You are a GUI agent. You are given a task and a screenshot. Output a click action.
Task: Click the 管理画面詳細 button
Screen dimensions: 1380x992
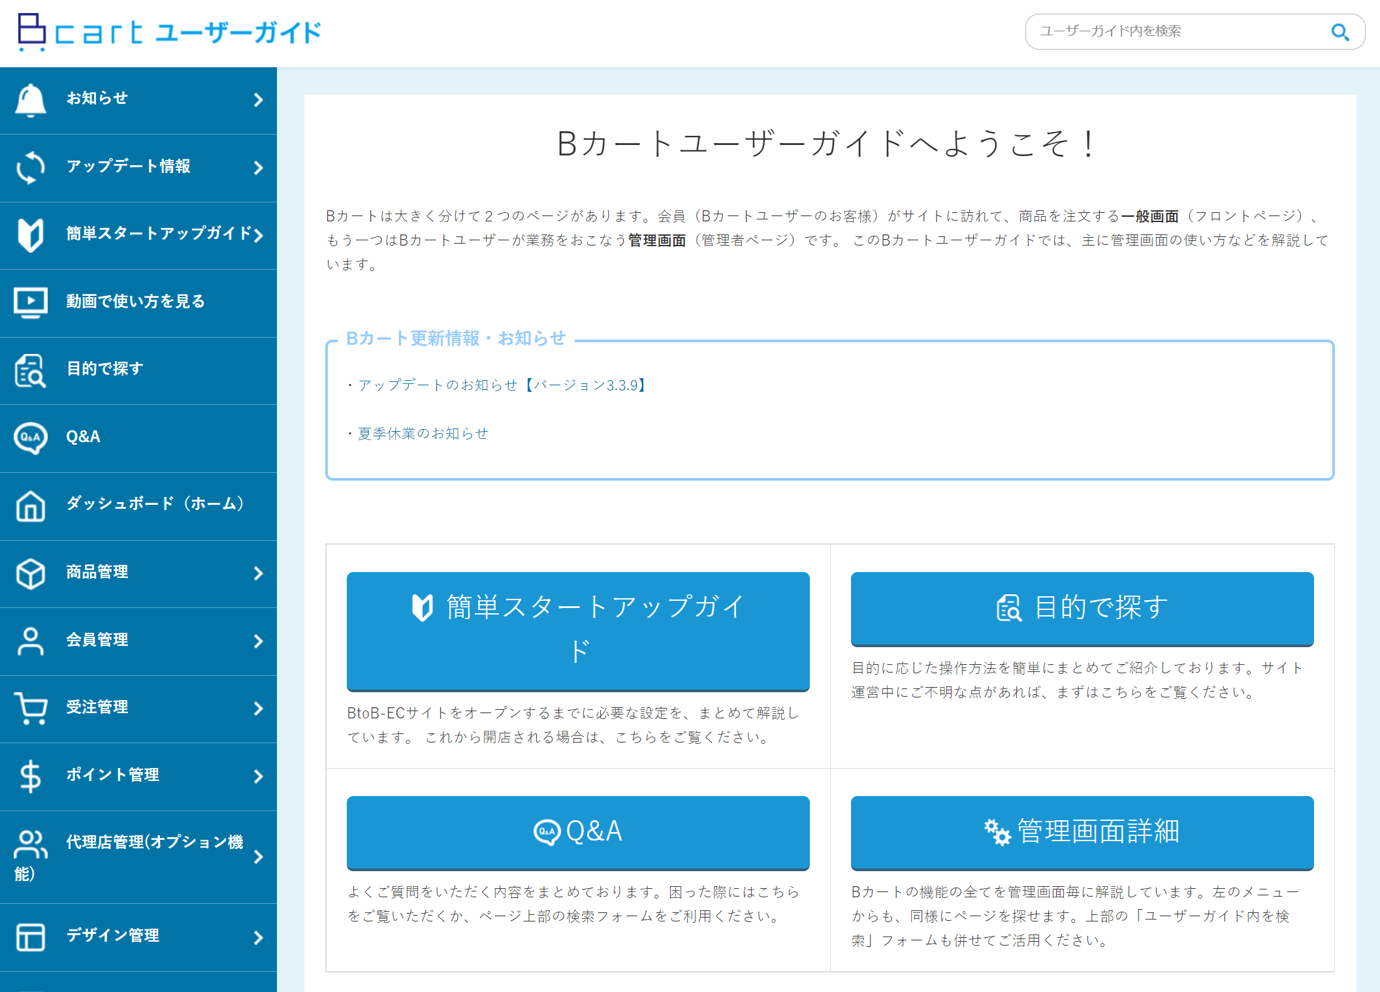click(1082, 833)
